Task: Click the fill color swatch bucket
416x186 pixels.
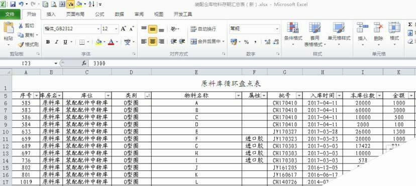Action: coord(98,42)
